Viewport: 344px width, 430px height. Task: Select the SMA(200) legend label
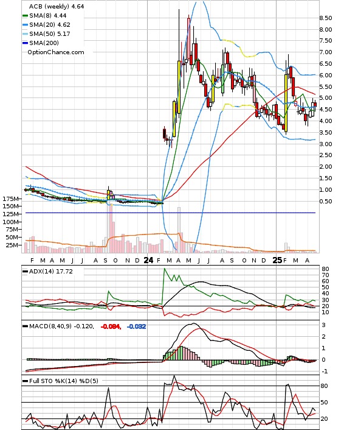(44, 43)
